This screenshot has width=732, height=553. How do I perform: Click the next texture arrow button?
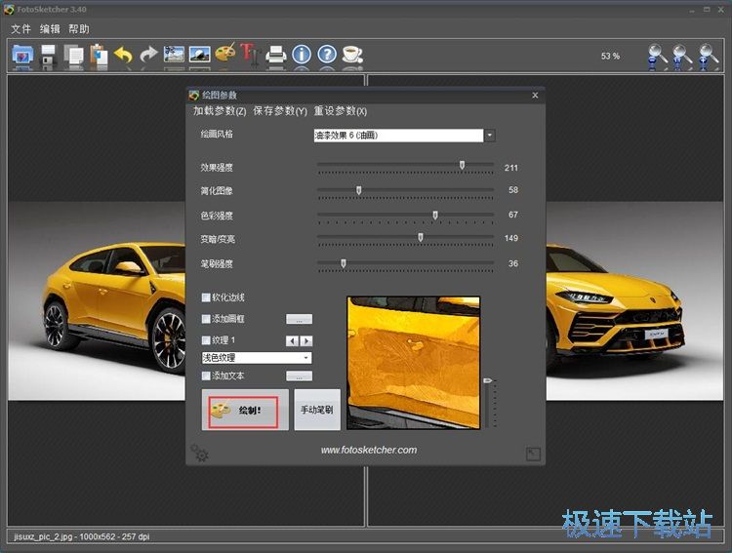307,340
